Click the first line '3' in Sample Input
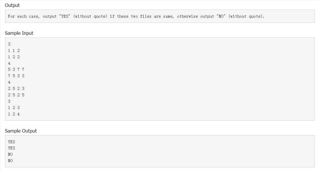Viewport: 319px width, 172px height. click(9, 44)
